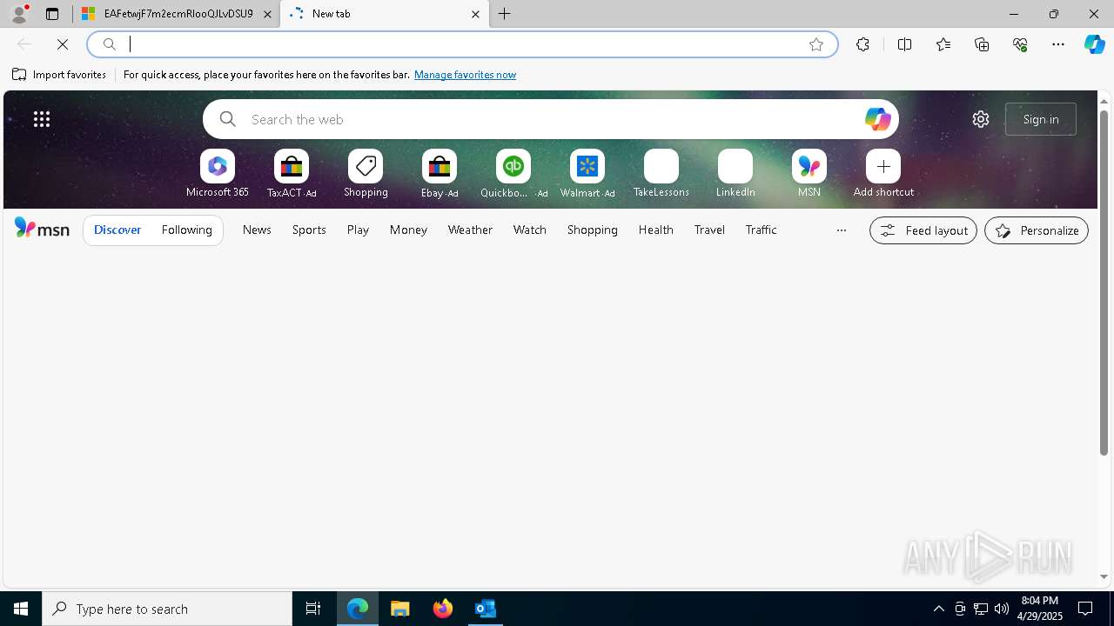The image size is (1114, 626).
Task: Open a new tab with plus button
Action: coord(505,14)
